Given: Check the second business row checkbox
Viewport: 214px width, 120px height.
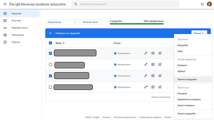Looking at the screenshot, I should tap(50, 65).
